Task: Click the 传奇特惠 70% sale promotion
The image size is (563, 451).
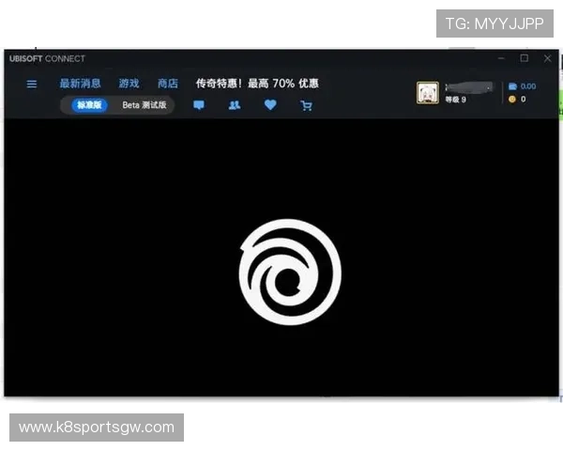Action: [x=256, y=84]
